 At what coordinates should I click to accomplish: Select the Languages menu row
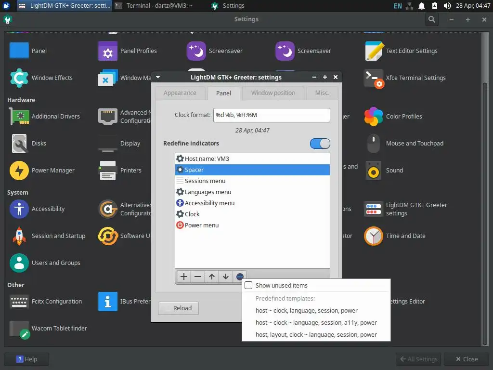point(252,192)
